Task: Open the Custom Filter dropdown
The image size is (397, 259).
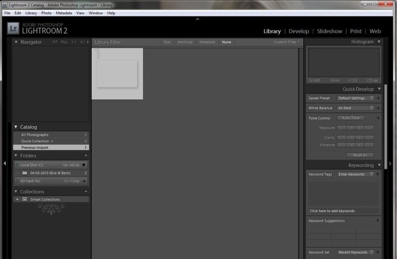Action: point(287,42)
